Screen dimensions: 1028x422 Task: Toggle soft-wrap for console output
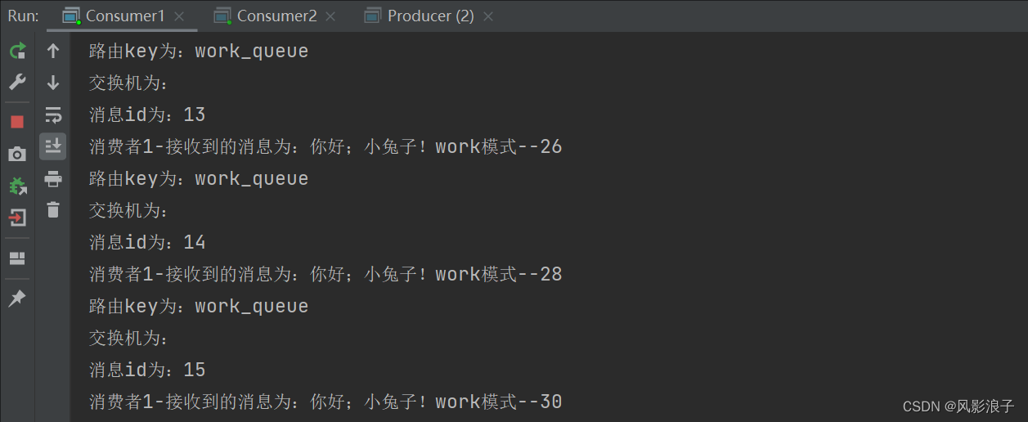53,114
